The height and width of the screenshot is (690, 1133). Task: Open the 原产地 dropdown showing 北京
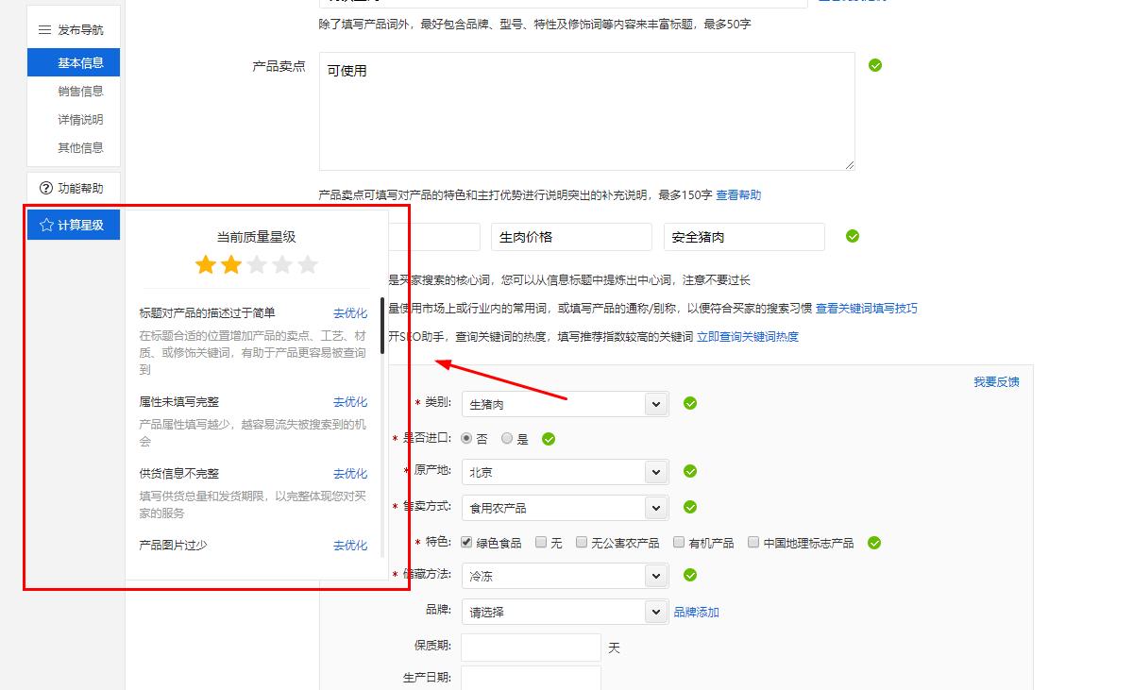coord(656,471)
